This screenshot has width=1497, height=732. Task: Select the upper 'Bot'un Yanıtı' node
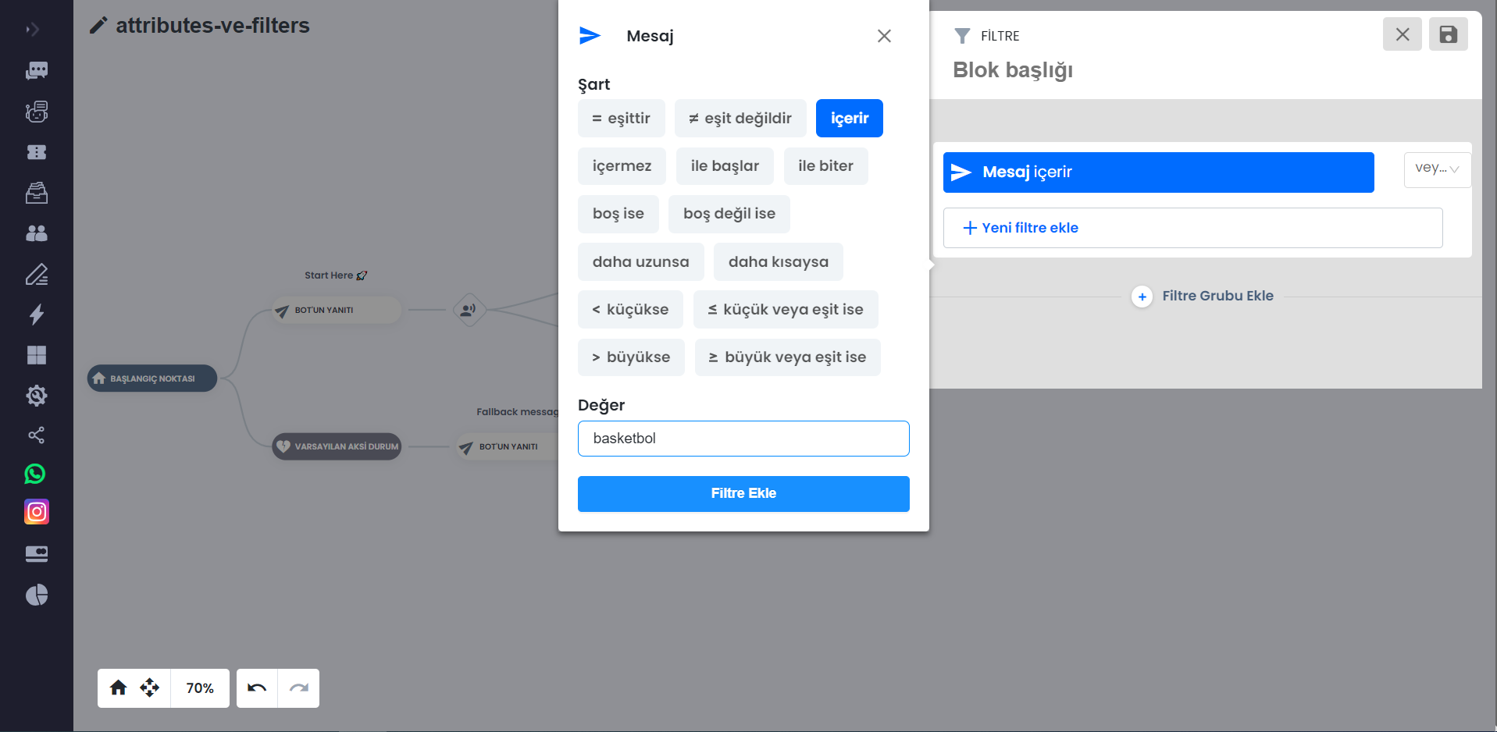337,310
